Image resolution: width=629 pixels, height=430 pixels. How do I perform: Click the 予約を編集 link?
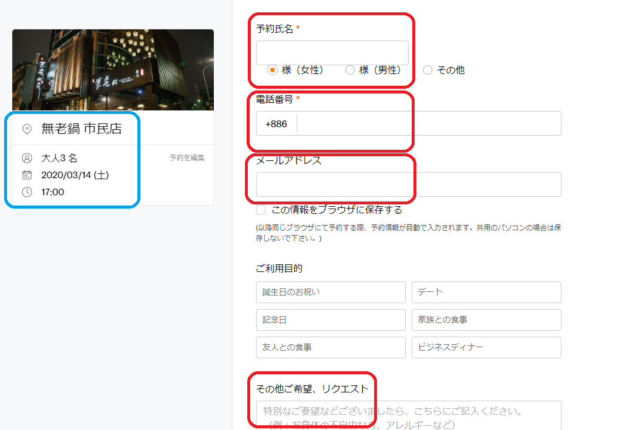point(187,158)
